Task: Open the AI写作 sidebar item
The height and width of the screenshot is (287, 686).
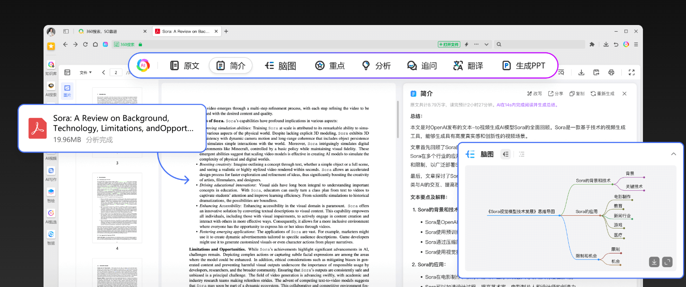Action: pyautogui.click(x=51, y=174)
